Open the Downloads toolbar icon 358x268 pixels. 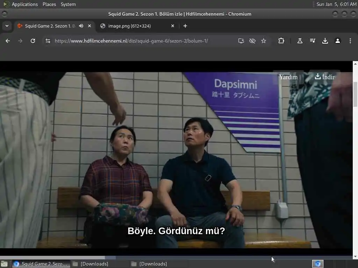click(x=325, y=41)
